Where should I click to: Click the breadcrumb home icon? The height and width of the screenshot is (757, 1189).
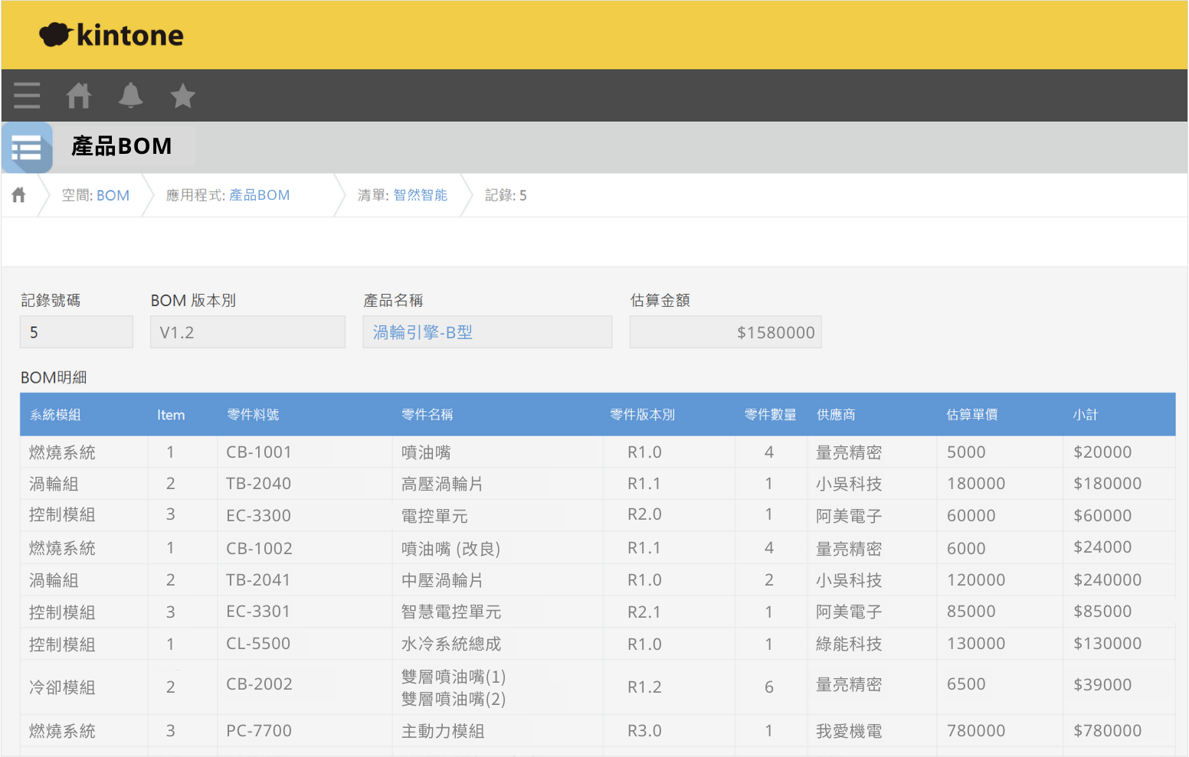click(x=19, y=195)
